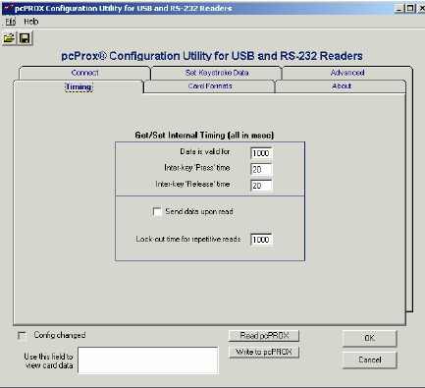Image resolution: width=425 pixels, height=388 pixels.
Task: Toggle the Config changed checkbox
Action: click(x=22, y=336)
